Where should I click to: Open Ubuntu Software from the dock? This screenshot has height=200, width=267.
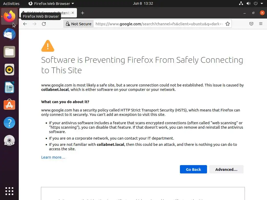point(9,105)
